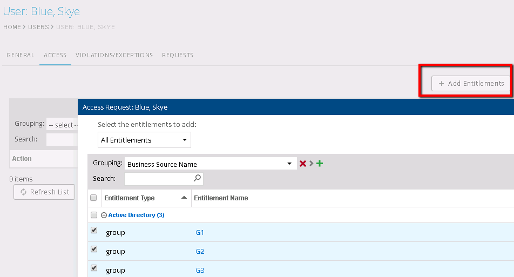
Task: Click the dialog Search input field
Action: coord(159,178)
